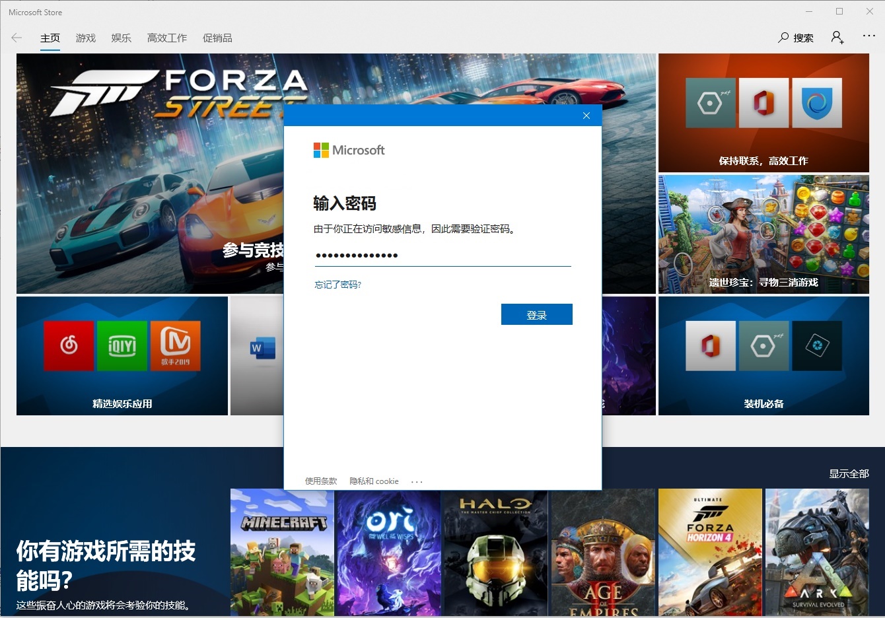
Task: Open the 使用条款 link
Action: (x=321, y=481)
